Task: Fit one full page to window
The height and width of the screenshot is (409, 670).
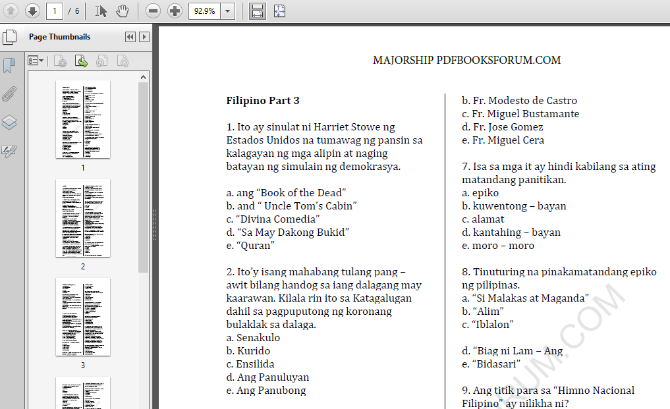Action: click(279, 11)
